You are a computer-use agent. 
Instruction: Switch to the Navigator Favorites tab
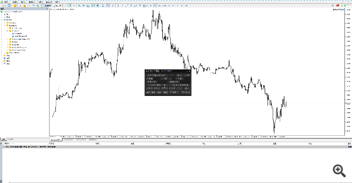(10, 139)
